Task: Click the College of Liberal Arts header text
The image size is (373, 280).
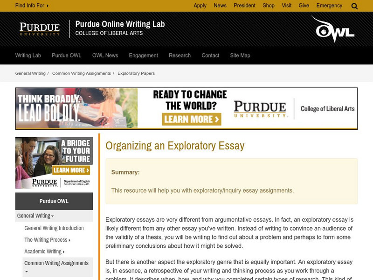Action: (109, 33)
